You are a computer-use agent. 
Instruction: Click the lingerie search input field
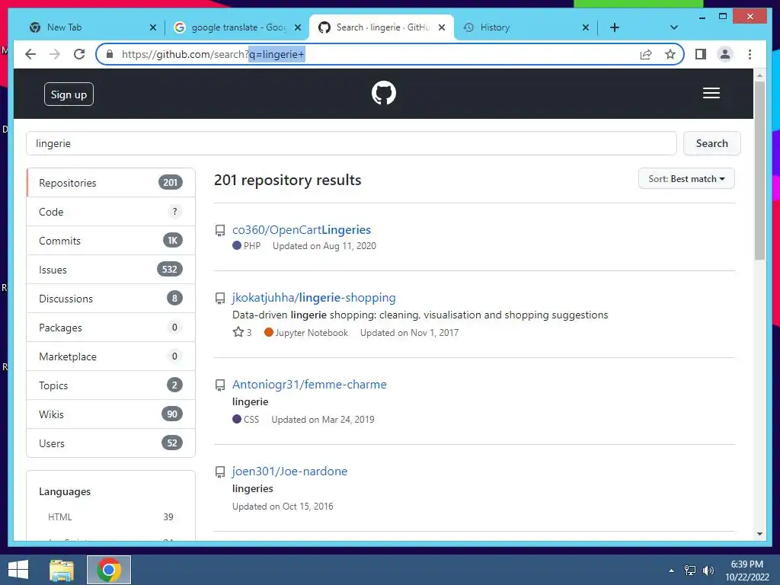click(351, 143)
